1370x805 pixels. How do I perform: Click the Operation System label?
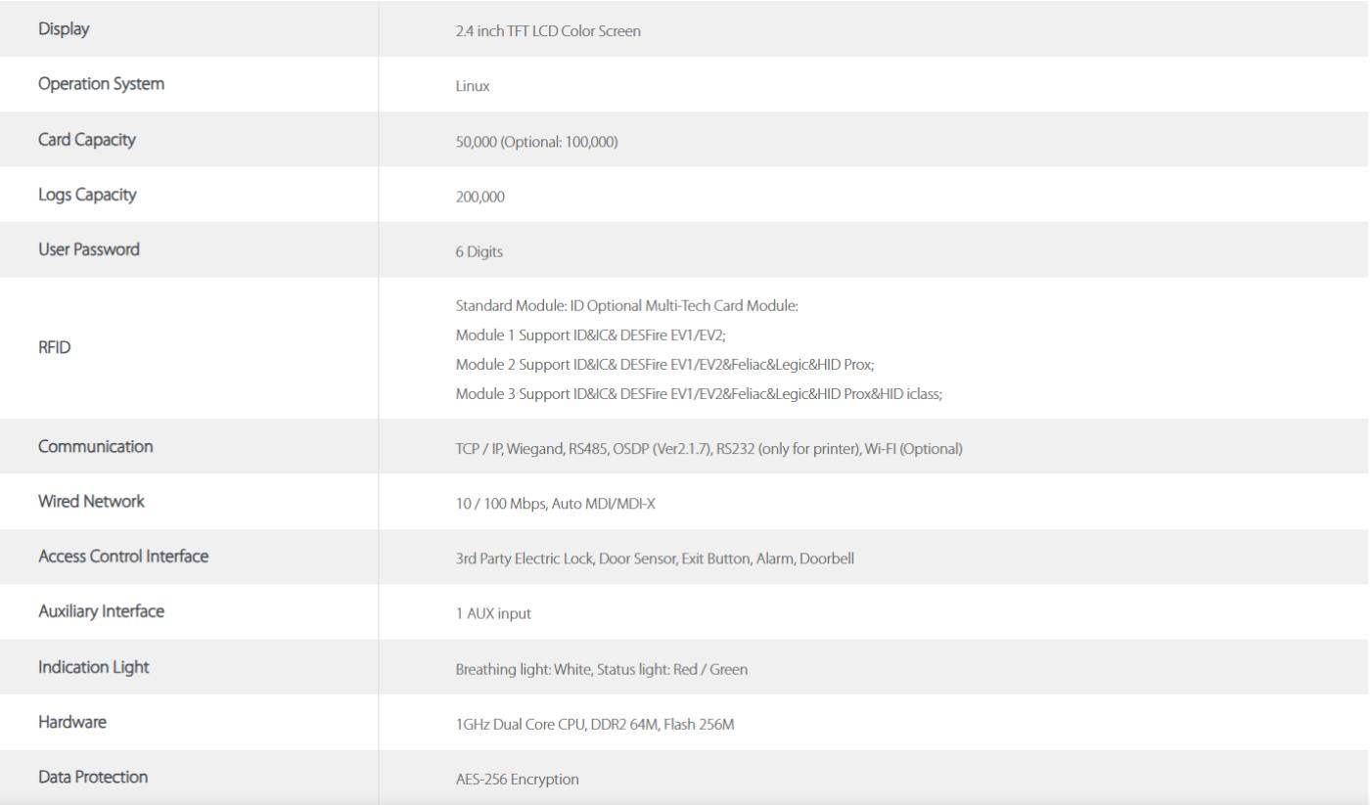tap(101, 84)
